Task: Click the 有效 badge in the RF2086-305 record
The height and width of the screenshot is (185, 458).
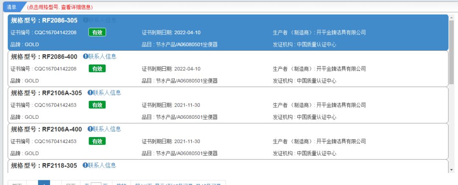Action: pos(97,32)
